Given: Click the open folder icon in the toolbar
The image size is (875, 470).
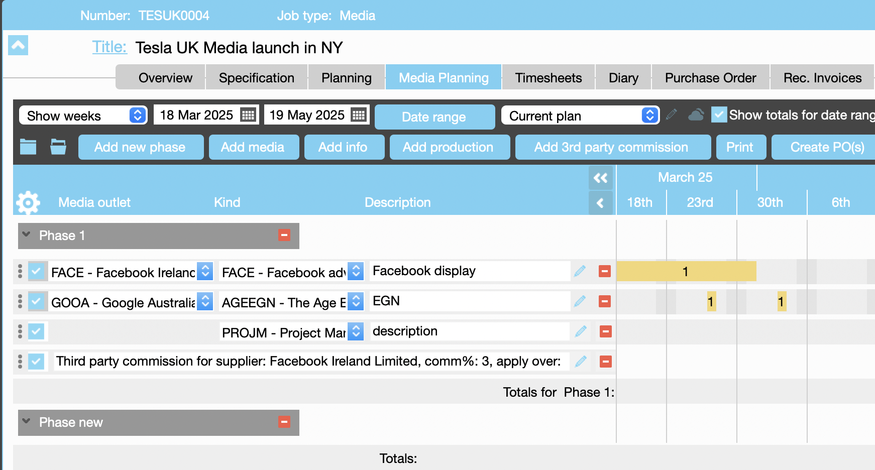Looking at the screenshot, I should click(x=58, y=147).
